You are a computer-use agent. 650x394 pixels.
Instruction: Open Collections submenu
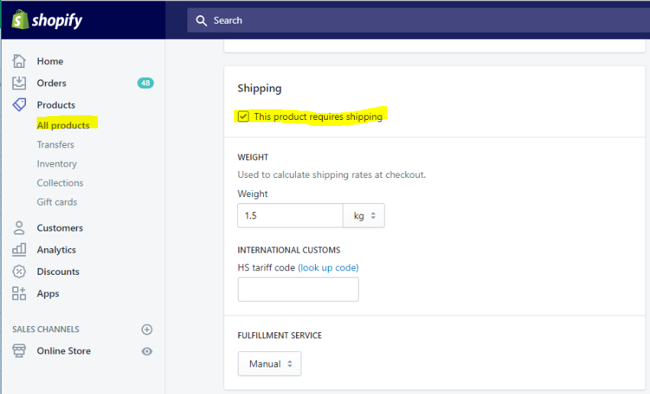[60, 183]
